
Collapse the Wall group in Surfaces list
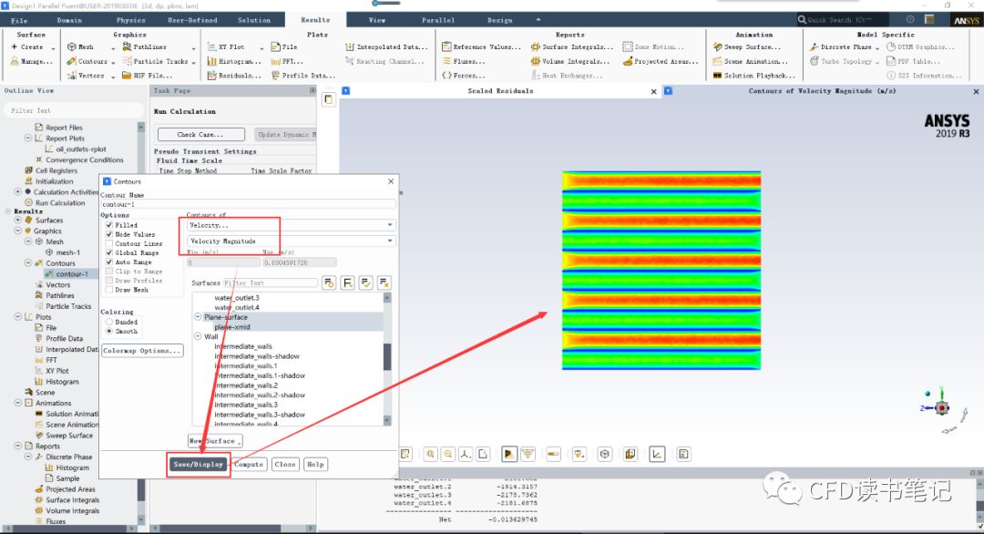[198, 336]
